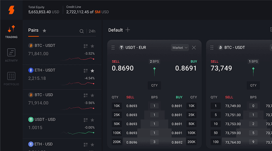
Task: Favorite the BTC - USD pair
Action: pyautogui.click(x=93, y=95)
